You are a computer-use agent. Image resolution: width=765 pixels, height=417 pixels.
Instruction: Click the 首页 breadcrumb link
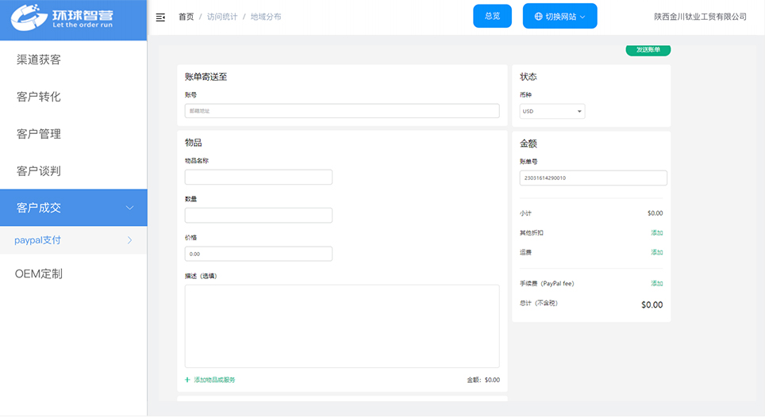point(186,17)
